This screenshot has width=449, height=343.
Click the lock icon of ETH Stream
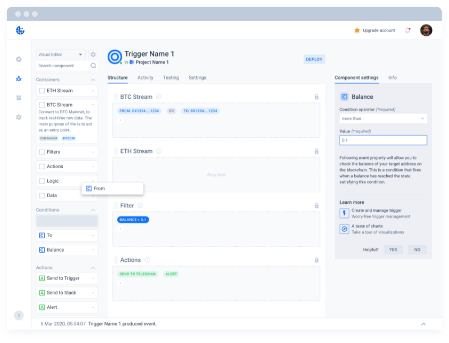[x=317, y=151]
